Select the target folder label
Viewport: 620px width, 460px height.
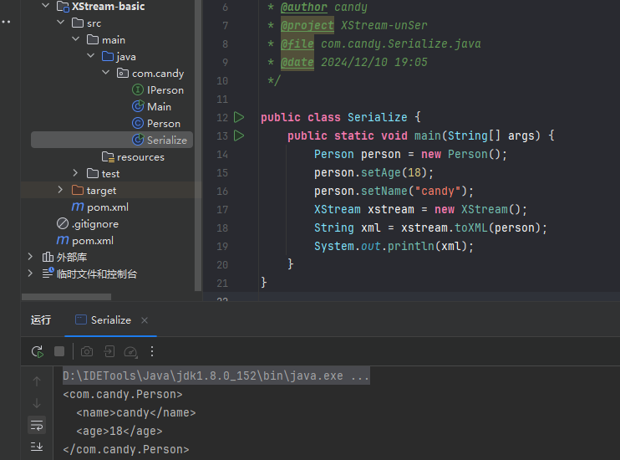click(x=101, y=191)
